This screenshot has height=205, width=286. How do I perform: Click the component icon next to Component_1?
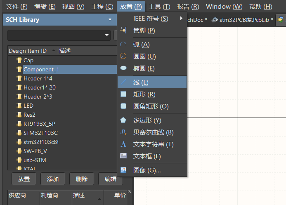click(19, 69)
